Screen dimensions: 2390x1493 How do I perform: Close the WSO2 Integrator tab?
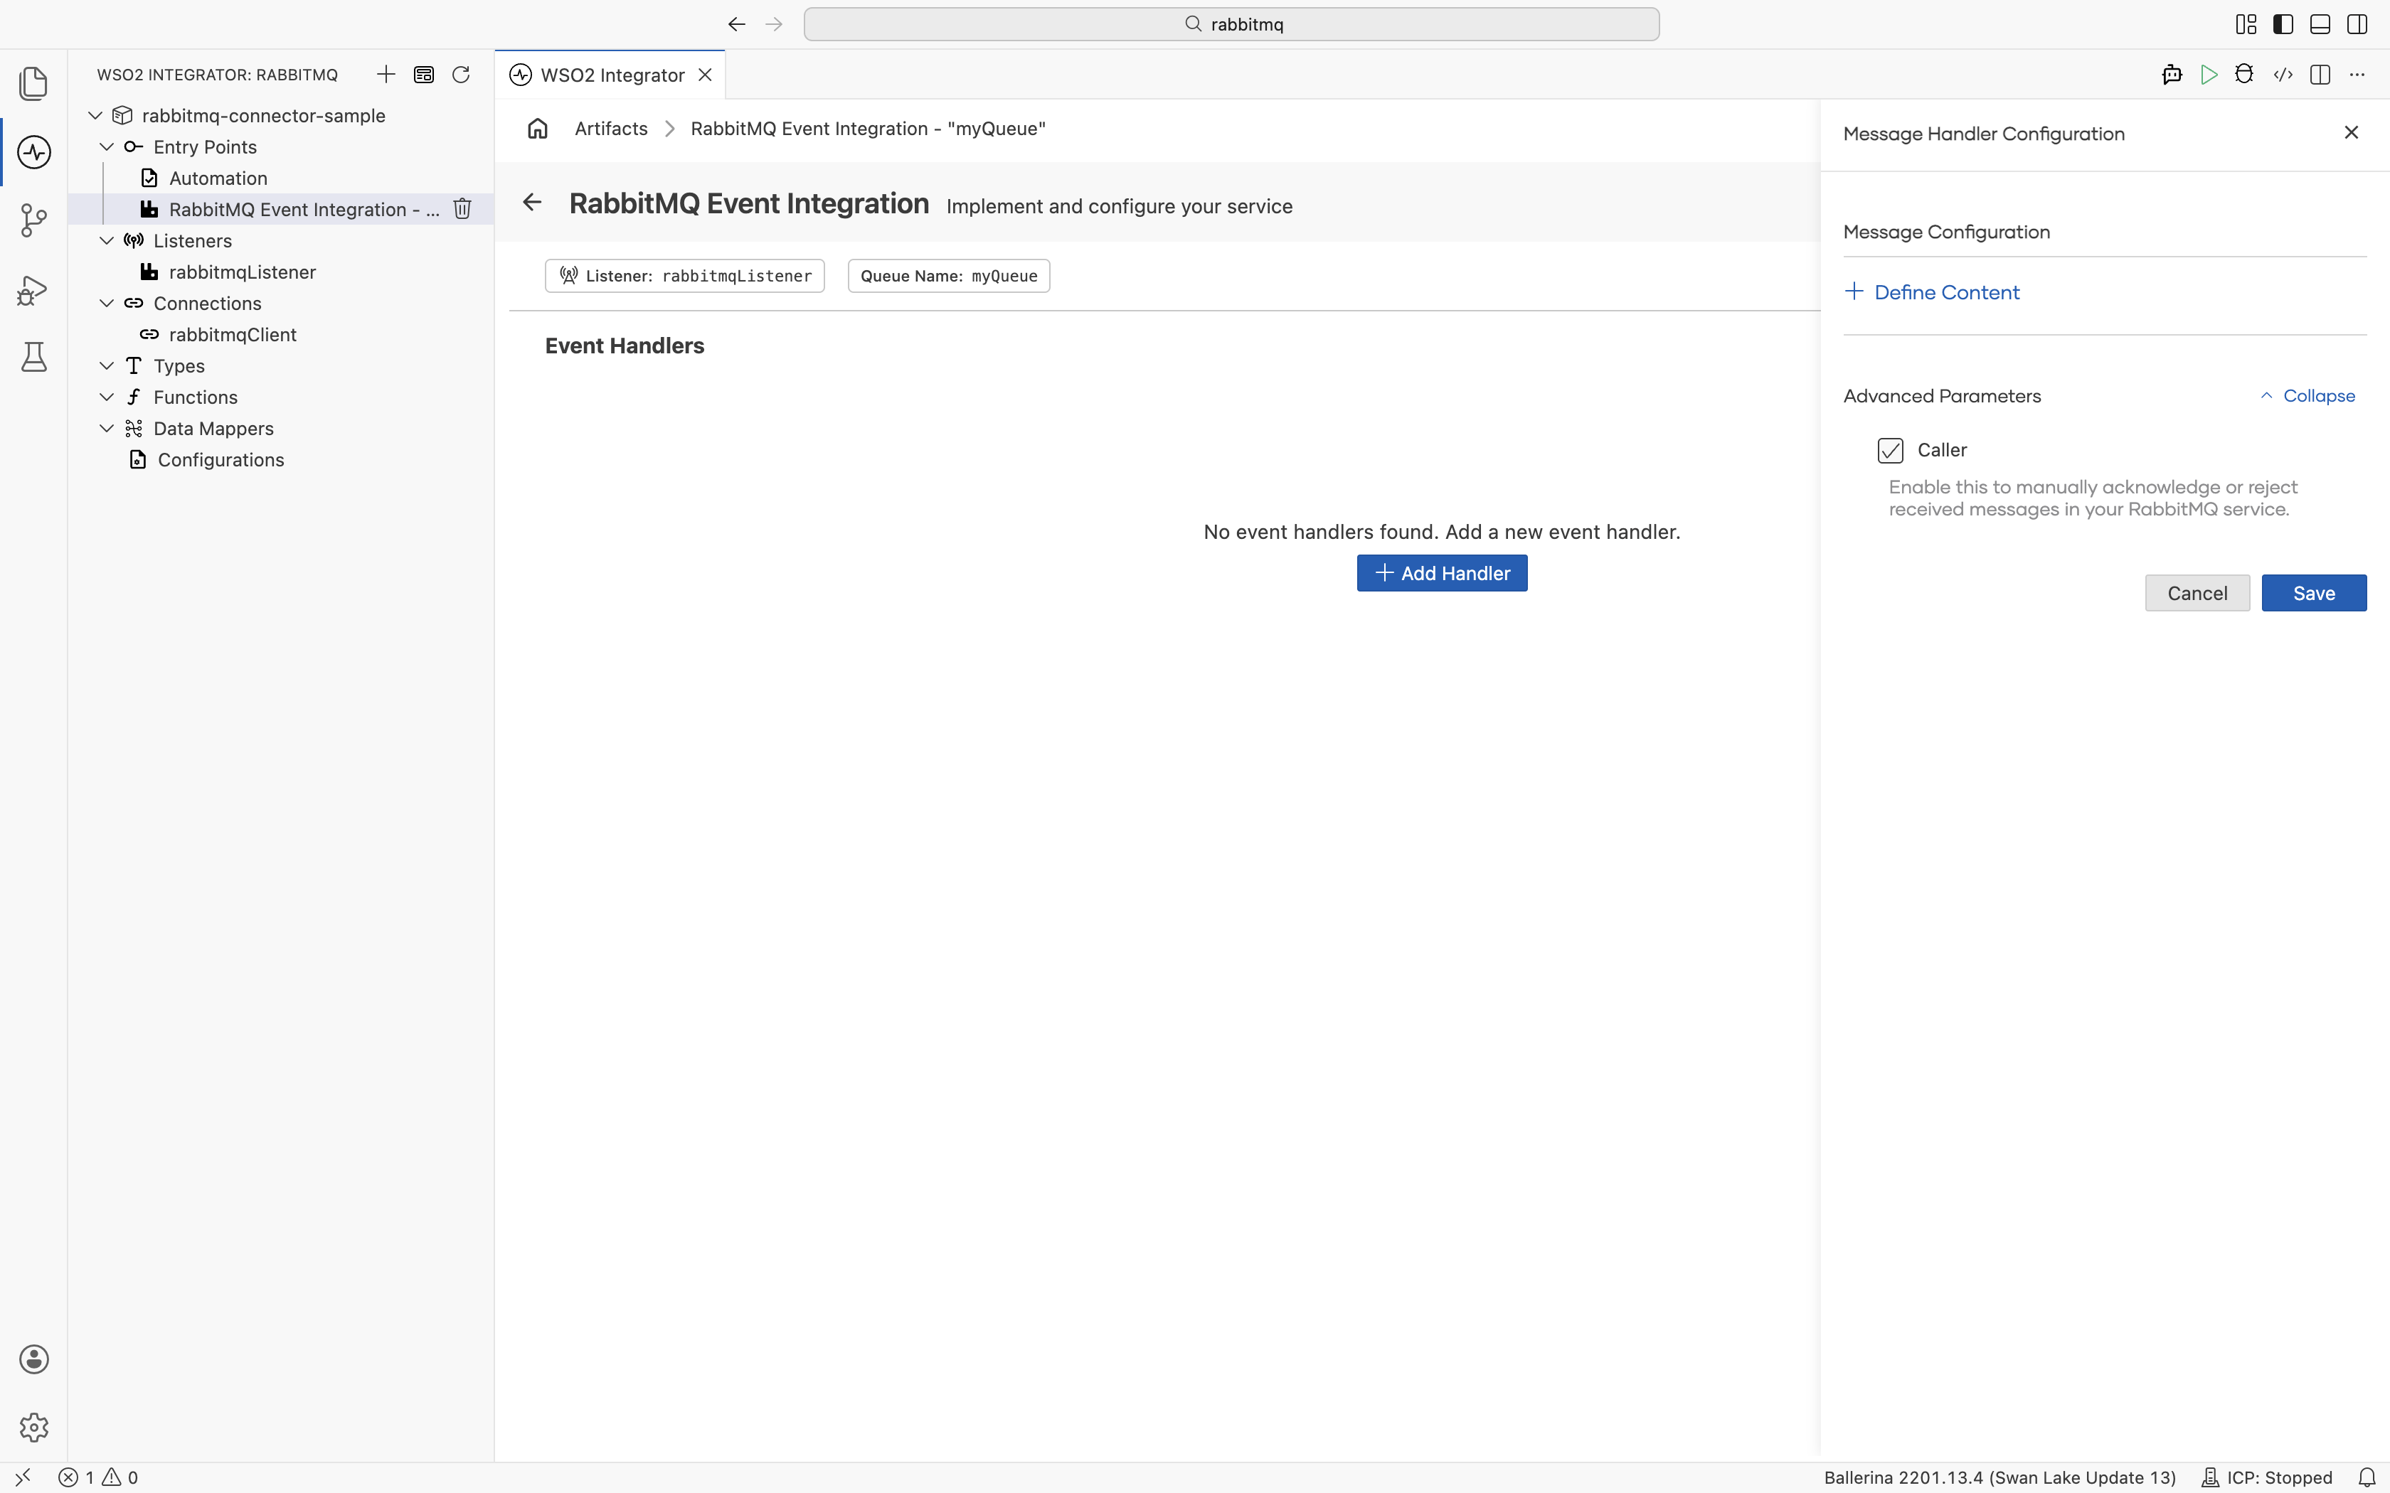705,75
